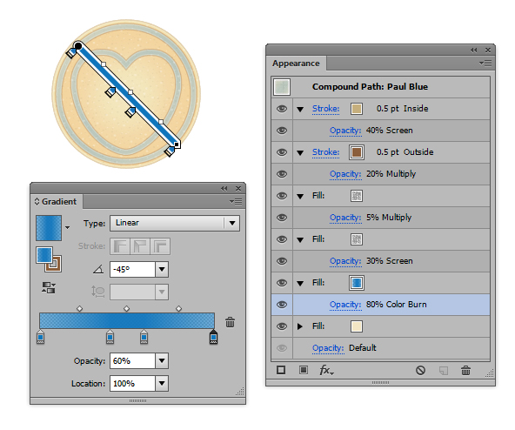Click Delete Stop trash icon in Gradient panel
The image size is (515, 430).
[230, 322]
